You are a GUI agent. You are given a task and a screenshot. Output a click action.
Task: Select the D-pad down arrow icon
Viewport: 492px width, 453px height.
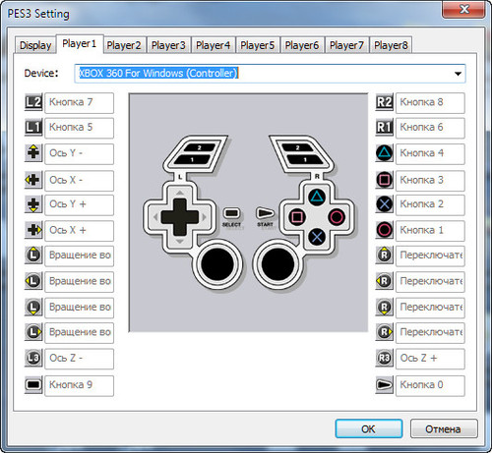(x=33, y=204)
